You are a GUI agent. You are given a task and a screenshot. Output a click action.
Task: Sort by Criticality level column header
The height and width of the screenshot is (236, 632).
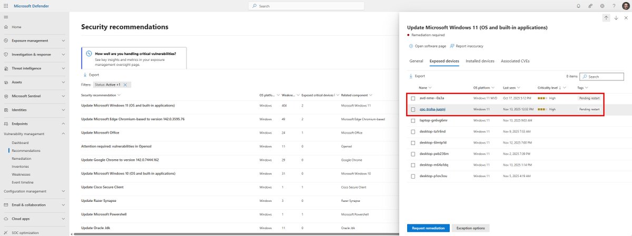tap(551, 88)
